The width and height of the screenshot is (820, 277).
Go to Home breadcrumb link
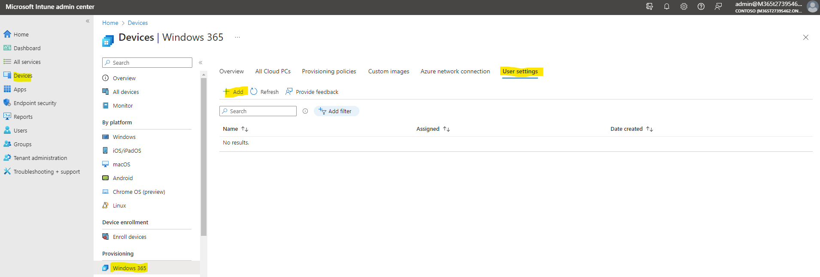(x=110, y=23)
